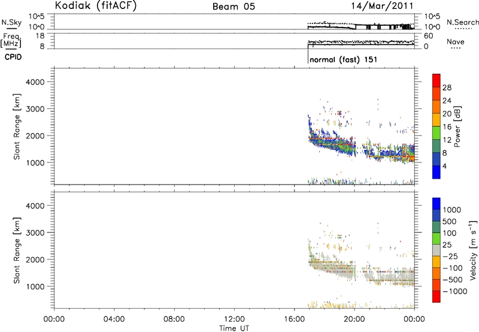Click the "16:00" time tick label
The image size is (479, 332).
[294, 319]
